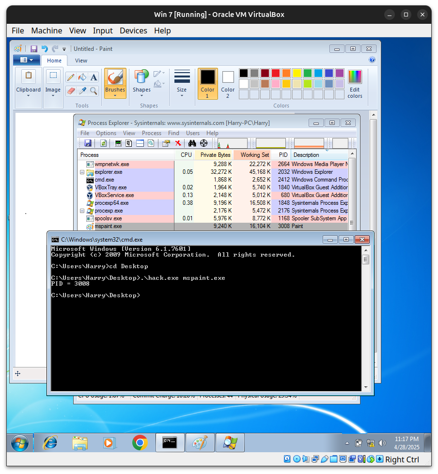The image size is (438, 474).
Task: Open the Process menu in Process Explorer
Action: [x=152, y=133]
